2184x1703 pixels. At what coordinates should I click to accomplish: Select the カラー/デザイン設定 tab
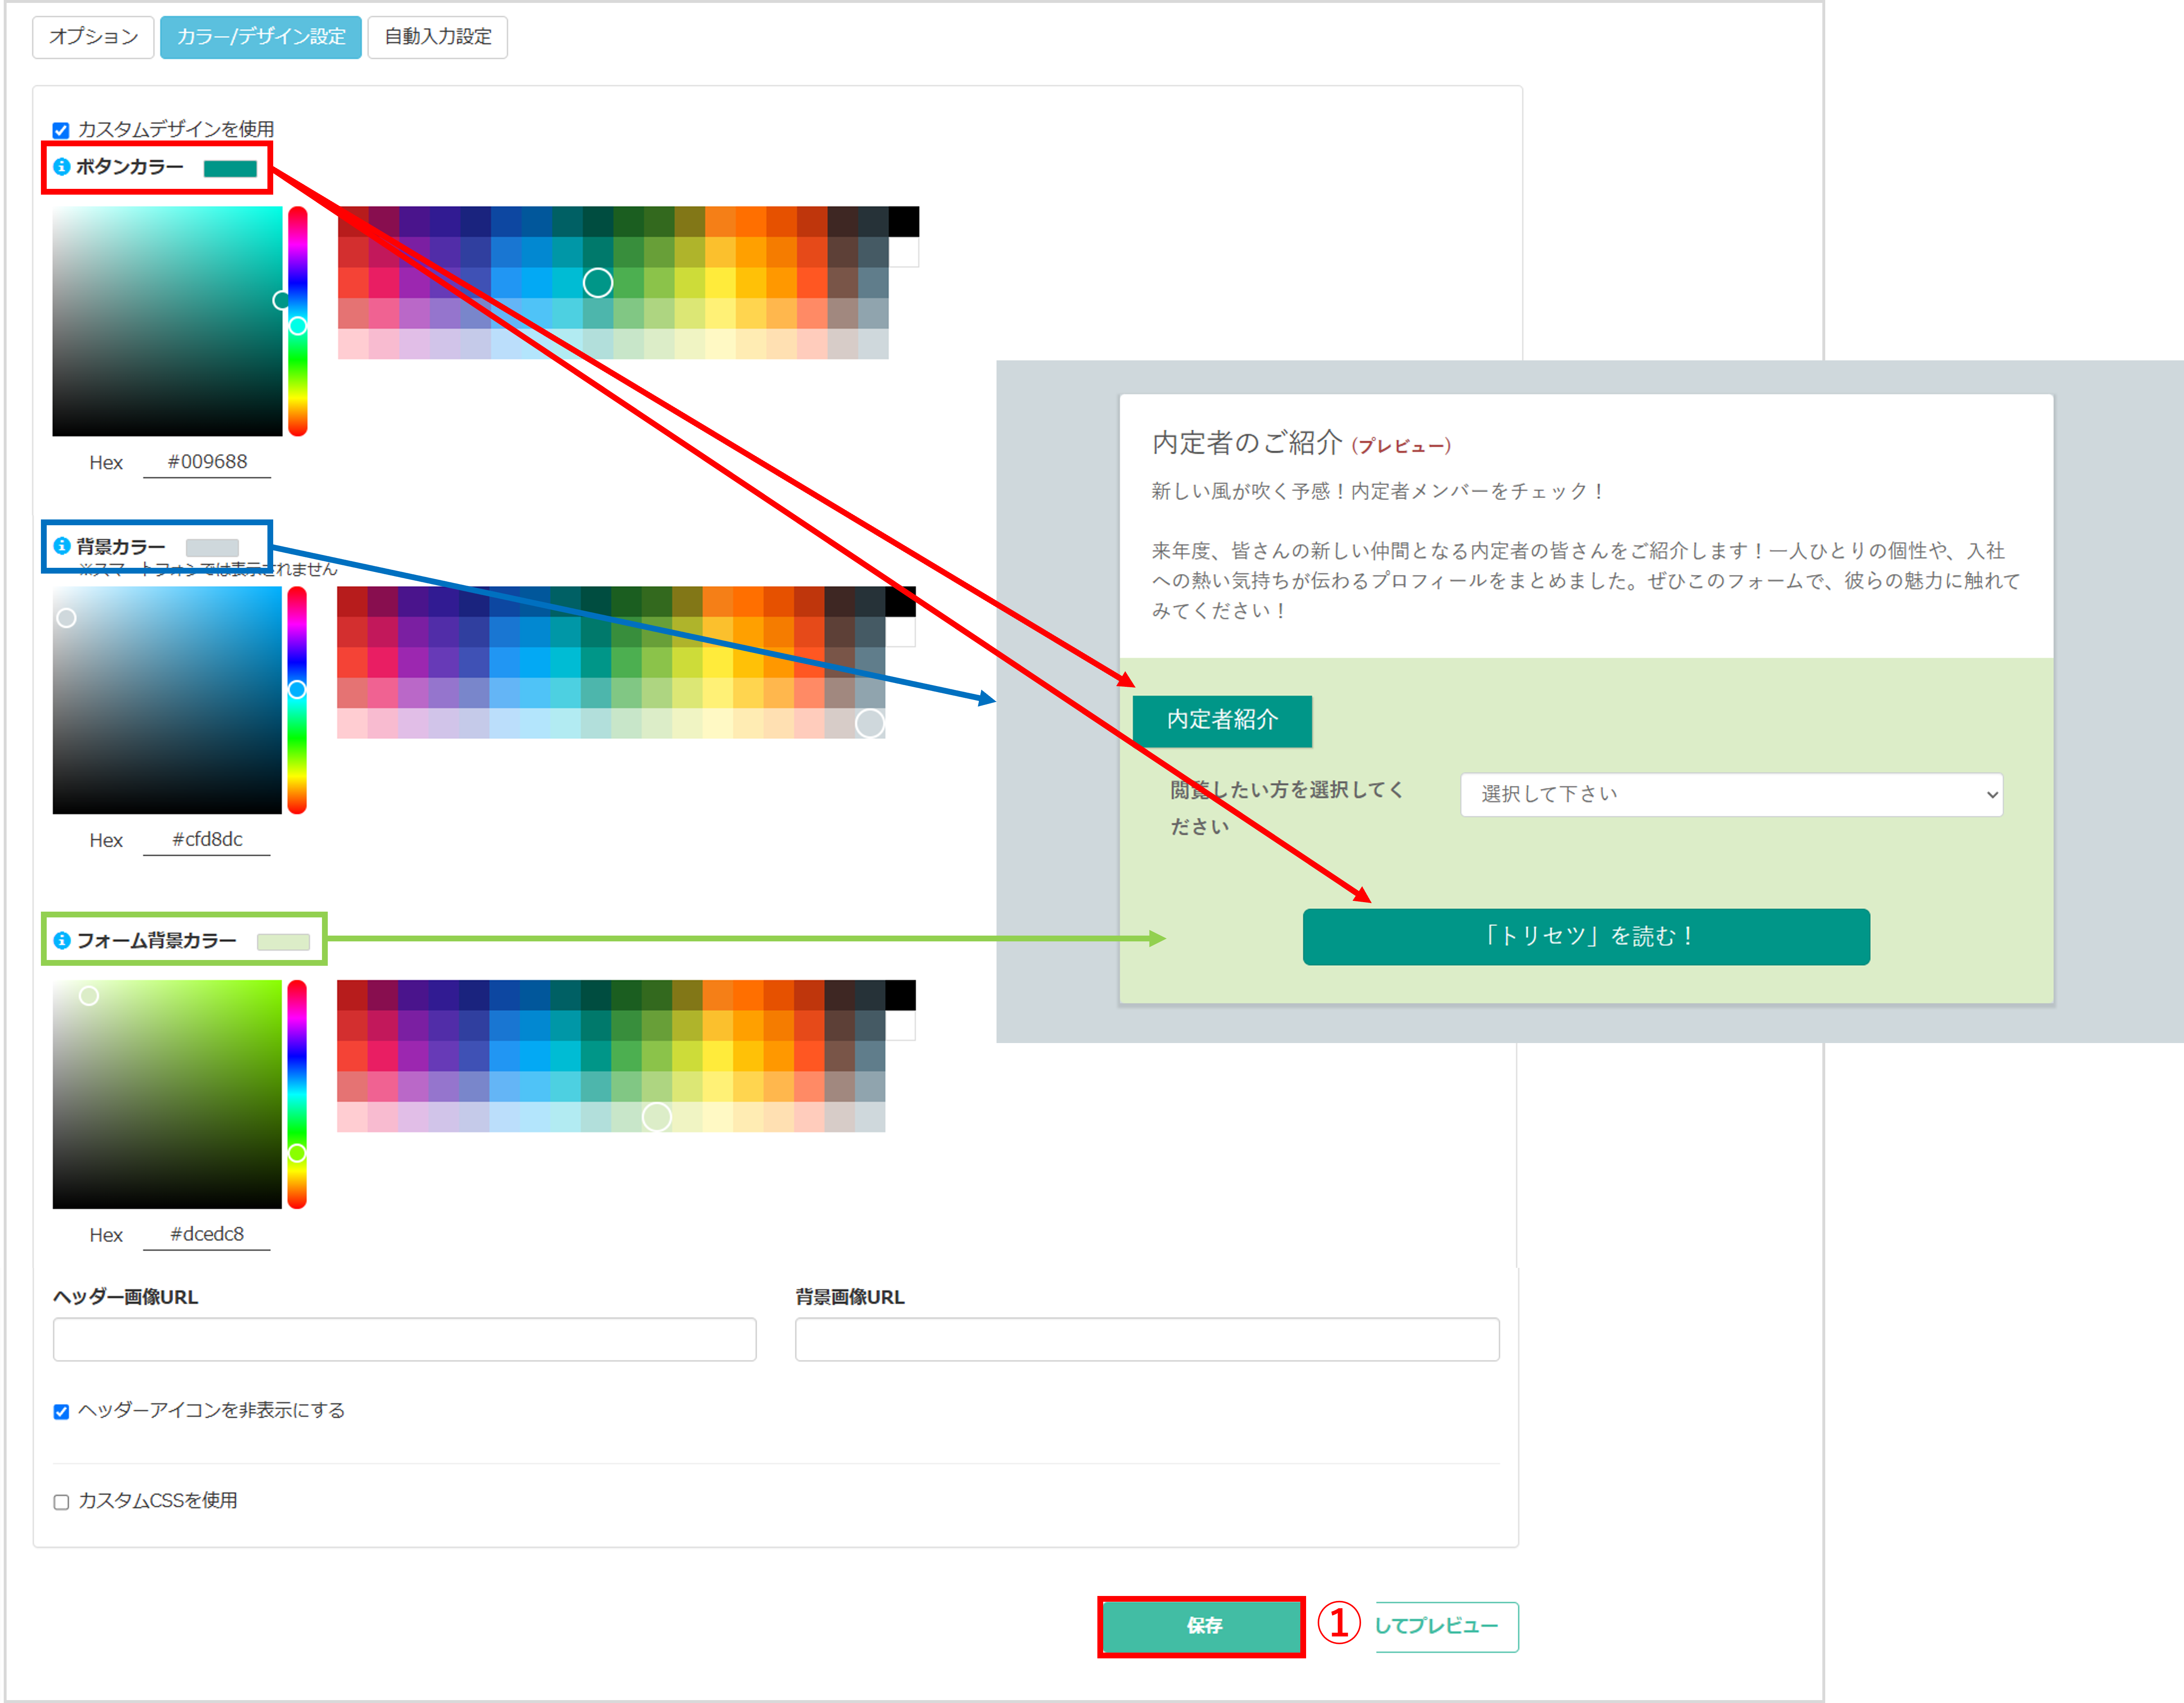pyautogui.click(x=261, y=37)
